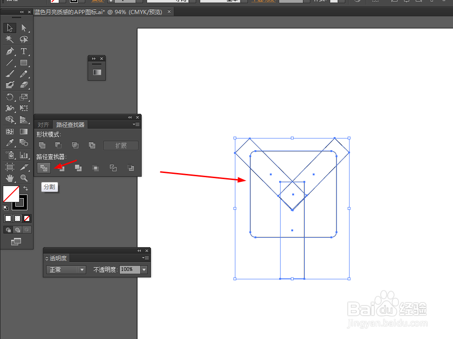Select the Direct Selection tool
Viewport: 453px width, 339px height.
24,28
